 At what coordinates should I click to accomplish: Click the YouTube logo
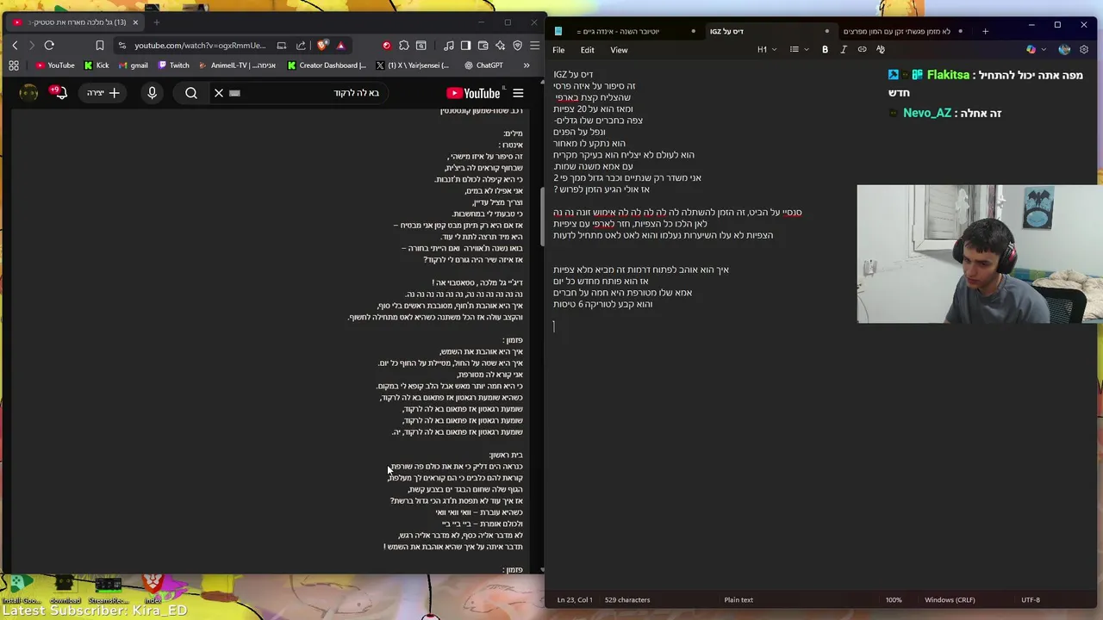click(x=473, y=93)
